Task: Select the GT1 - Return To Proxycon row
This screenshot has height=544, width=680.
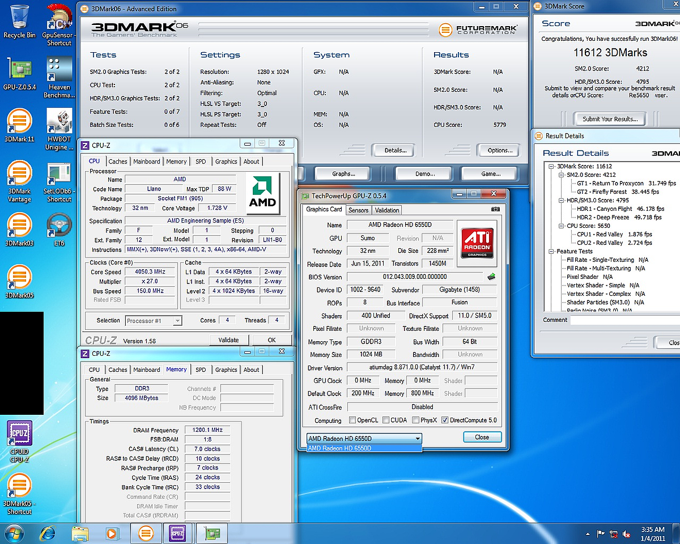Action: (x=626, y=184)
